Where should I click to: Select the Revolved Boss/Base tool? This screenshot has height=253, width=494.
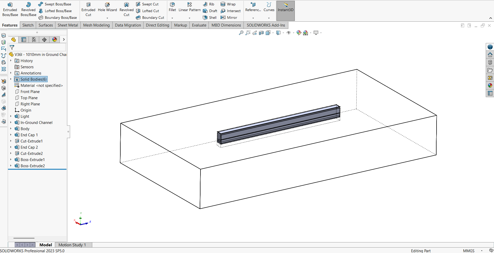tap(28, 10)
